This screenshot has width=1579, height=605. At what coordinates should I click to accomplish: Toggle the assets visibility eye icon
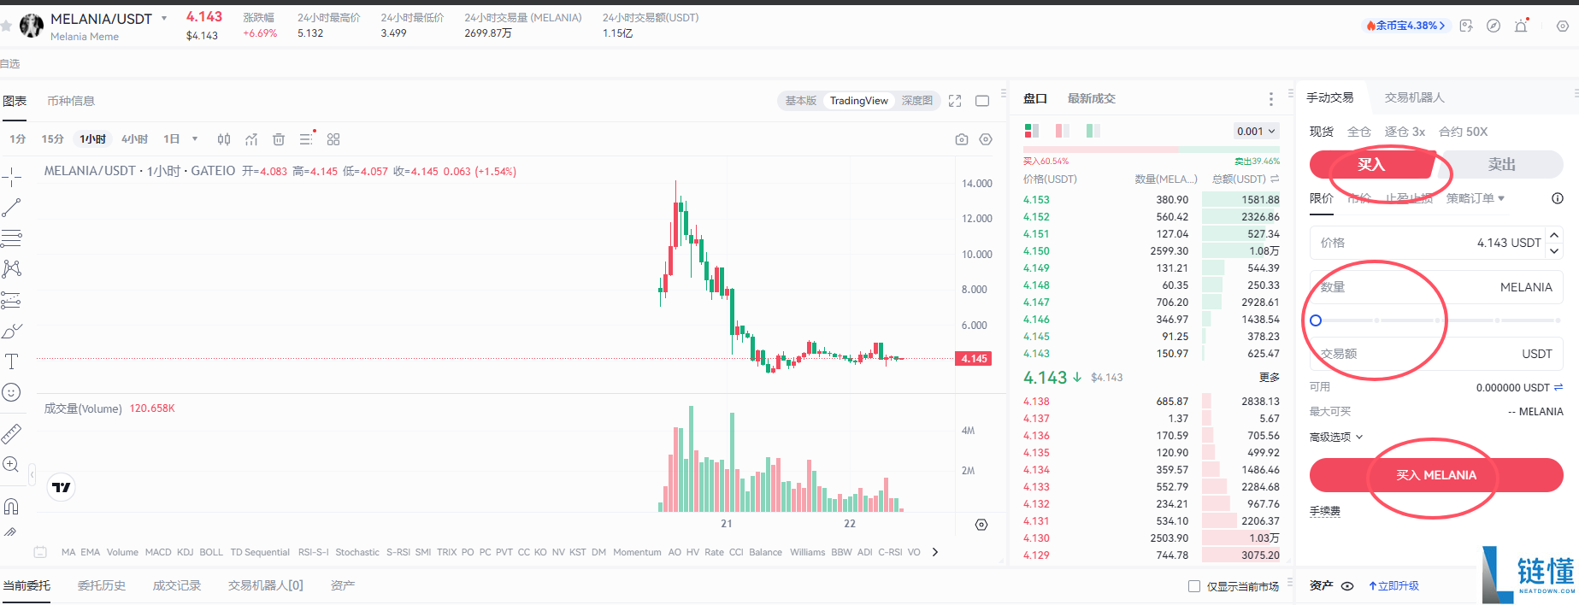point(1347,586)
